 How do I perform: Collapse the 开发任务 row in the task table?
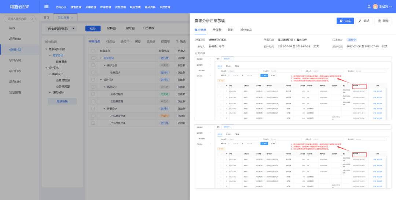(x=101, y=58)
